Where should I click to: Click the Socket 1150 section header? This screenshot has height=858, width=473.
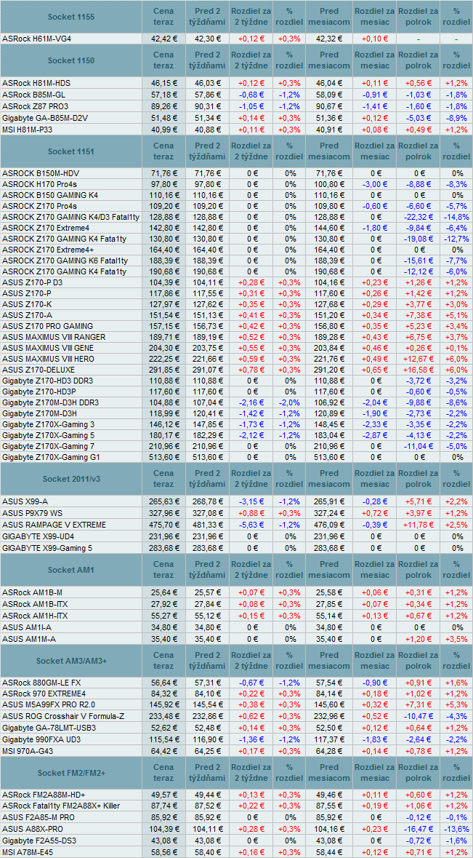pos(71,60)
